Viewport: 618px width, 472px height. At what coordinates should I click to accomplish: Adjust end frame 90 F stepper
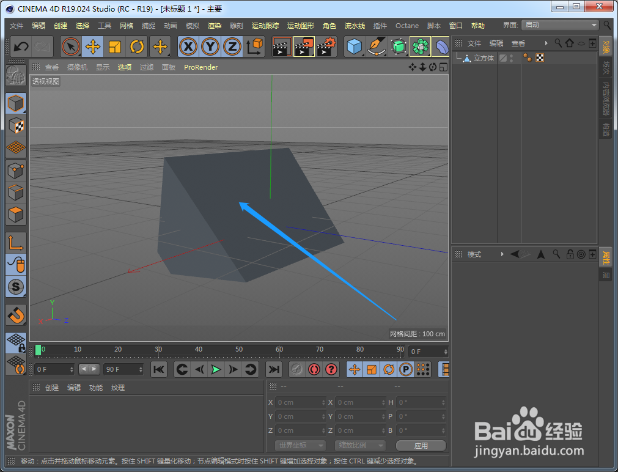(x=141, y=369)
